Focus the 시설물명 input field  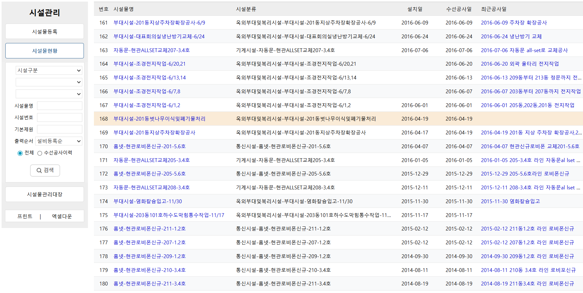point(59,106)
